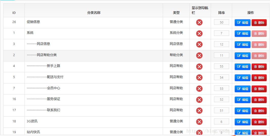Click sort order field showing 50
The image size is (270, 136).
(x=222, y=22)
